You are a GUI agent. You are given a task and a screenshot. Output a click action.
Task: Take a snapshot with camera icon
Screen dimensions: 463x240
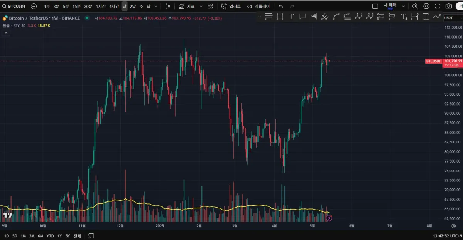[x=449, y=7]
